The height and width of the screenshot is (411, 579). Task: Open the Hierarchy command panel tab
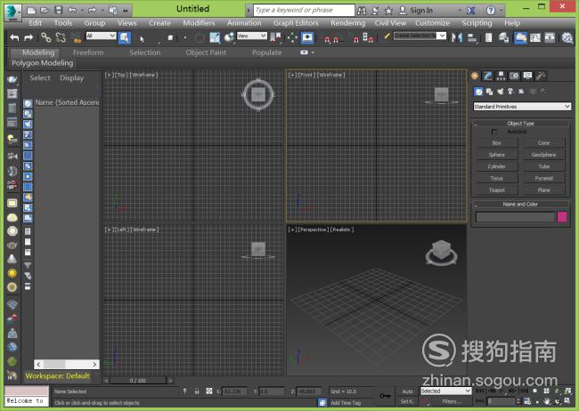[x=501, y=76]
